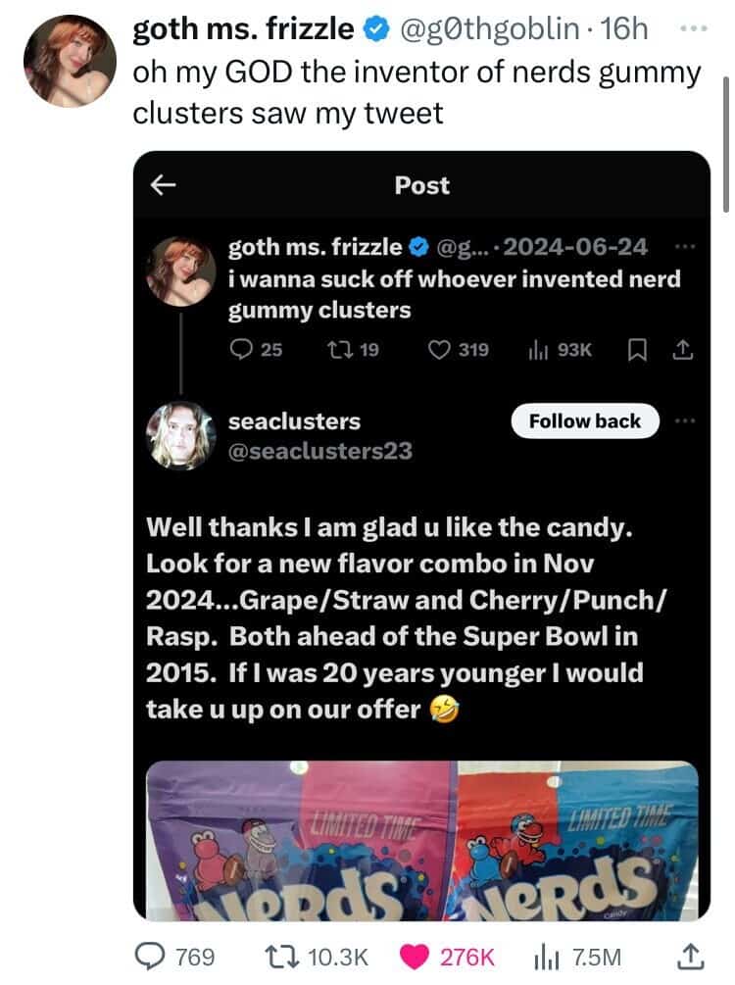Go back using the arrow beside Post

(163, 184)
